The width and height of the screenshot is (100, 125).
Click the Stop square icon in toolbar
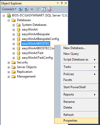tap(32, 9)
